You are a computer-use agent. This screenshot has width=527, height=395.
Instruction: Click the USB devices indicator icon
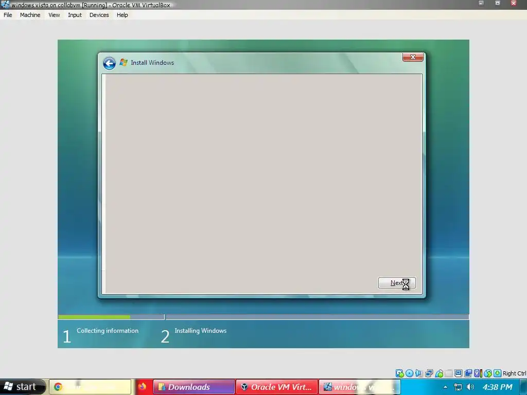439,373
